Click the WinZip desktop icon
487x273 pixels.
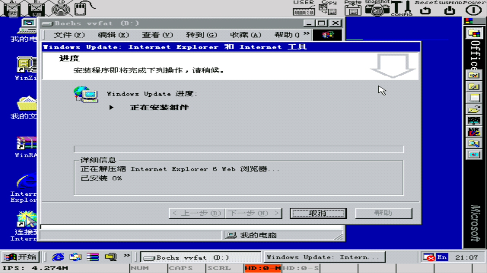pyautogui.click(x=27, y=68)
